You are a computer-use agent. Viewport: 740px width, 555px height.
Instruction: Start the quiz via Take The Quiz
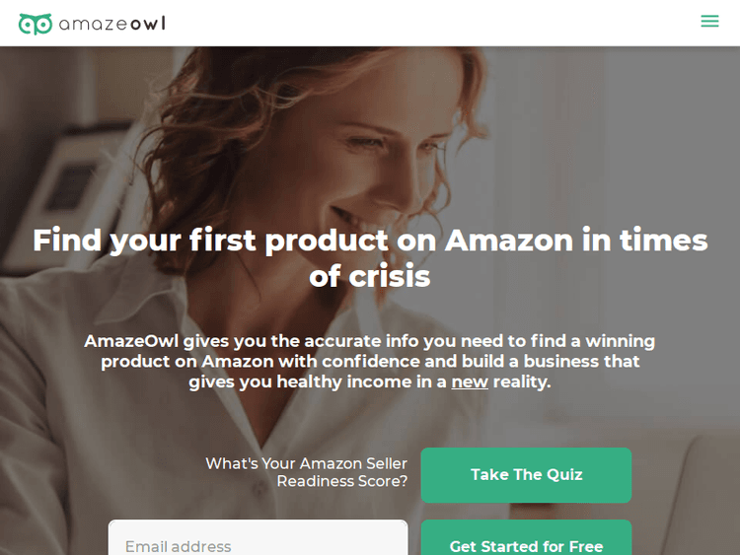526,475
